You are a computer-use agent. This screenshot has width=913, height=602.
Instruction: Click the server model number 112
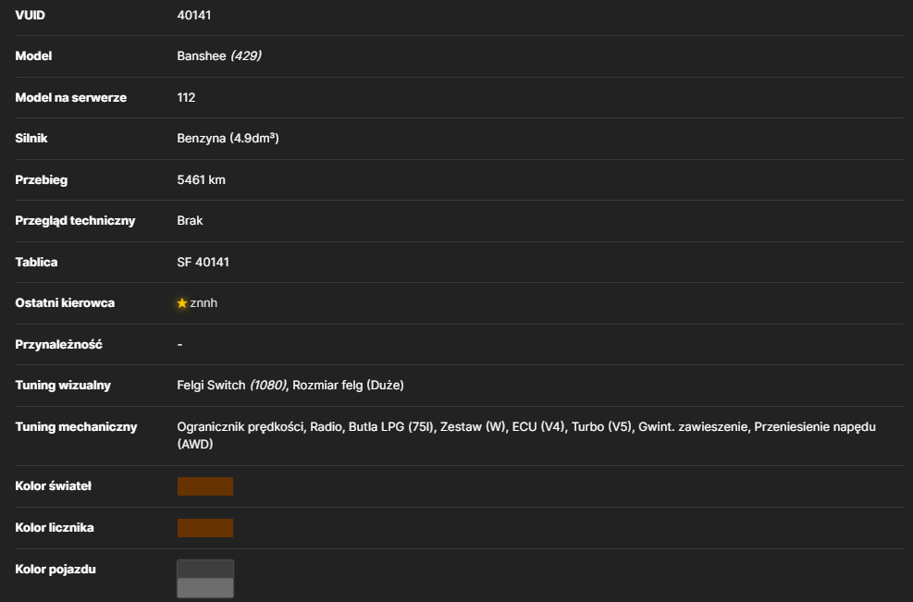(x=186, y=98)
